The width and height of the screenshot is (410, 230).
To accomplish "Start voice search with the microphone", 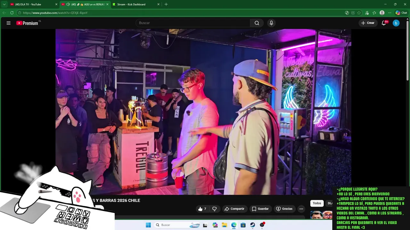I will coord(271,23).
